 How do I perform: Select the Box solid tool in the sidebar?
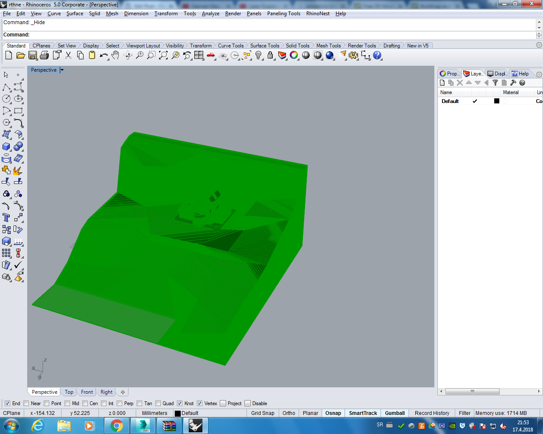coord(6,146)
